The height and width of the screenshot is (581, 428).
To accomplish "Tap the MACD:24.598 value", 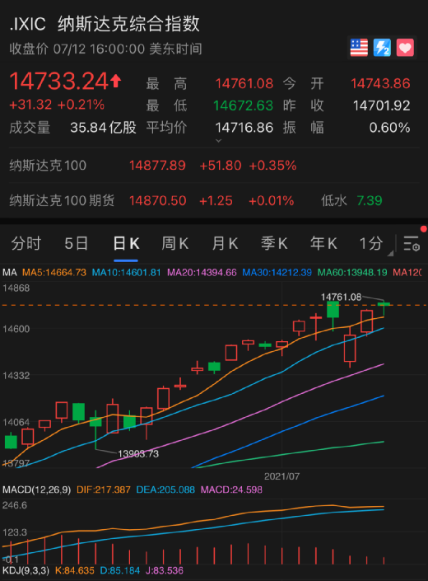I will click(x=231, y=490).
